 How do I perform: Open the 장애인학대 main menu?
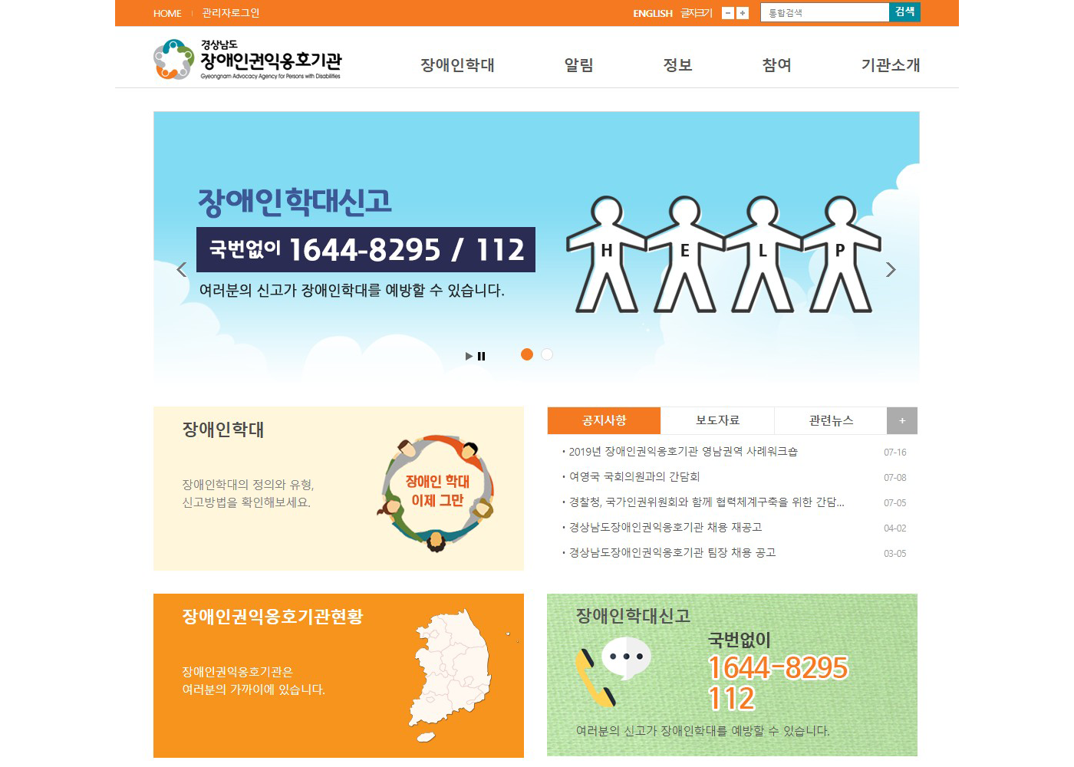coord(457,65)
